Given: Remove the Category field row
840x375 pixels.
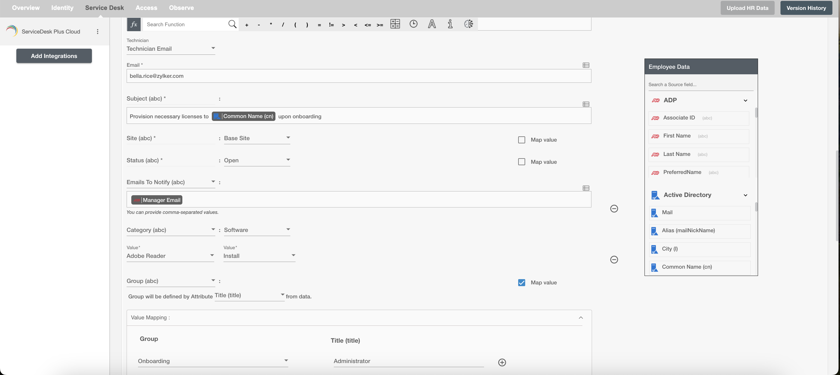Looking at the screenshot, I should [614, 260].
